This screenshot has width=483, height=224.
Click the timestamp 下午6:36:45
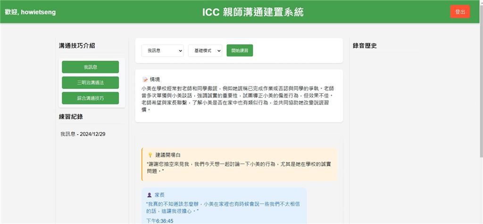pyautogui.click(x=159, y=221)
